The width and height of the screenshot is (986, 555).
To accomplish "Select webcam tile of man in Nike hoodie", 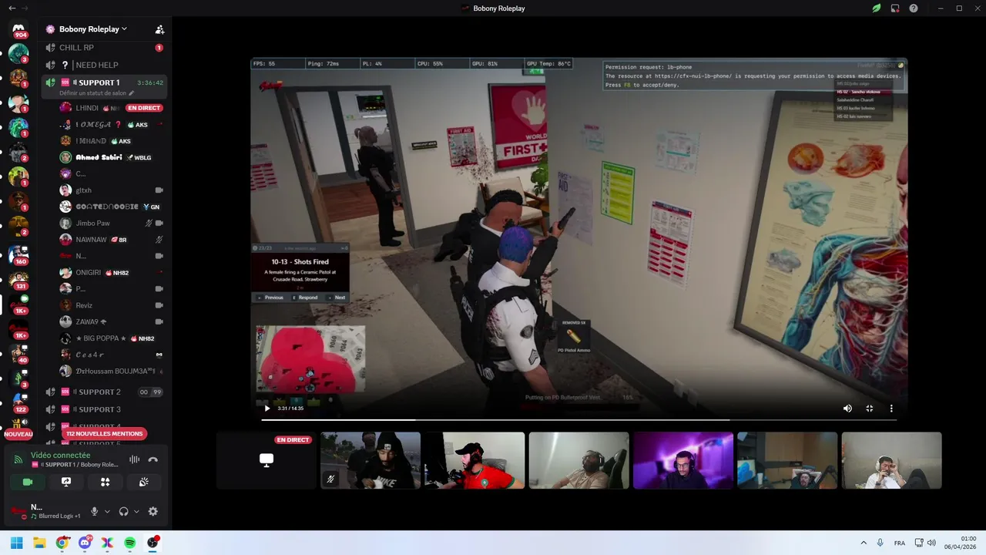I will [x=371, y=460].
